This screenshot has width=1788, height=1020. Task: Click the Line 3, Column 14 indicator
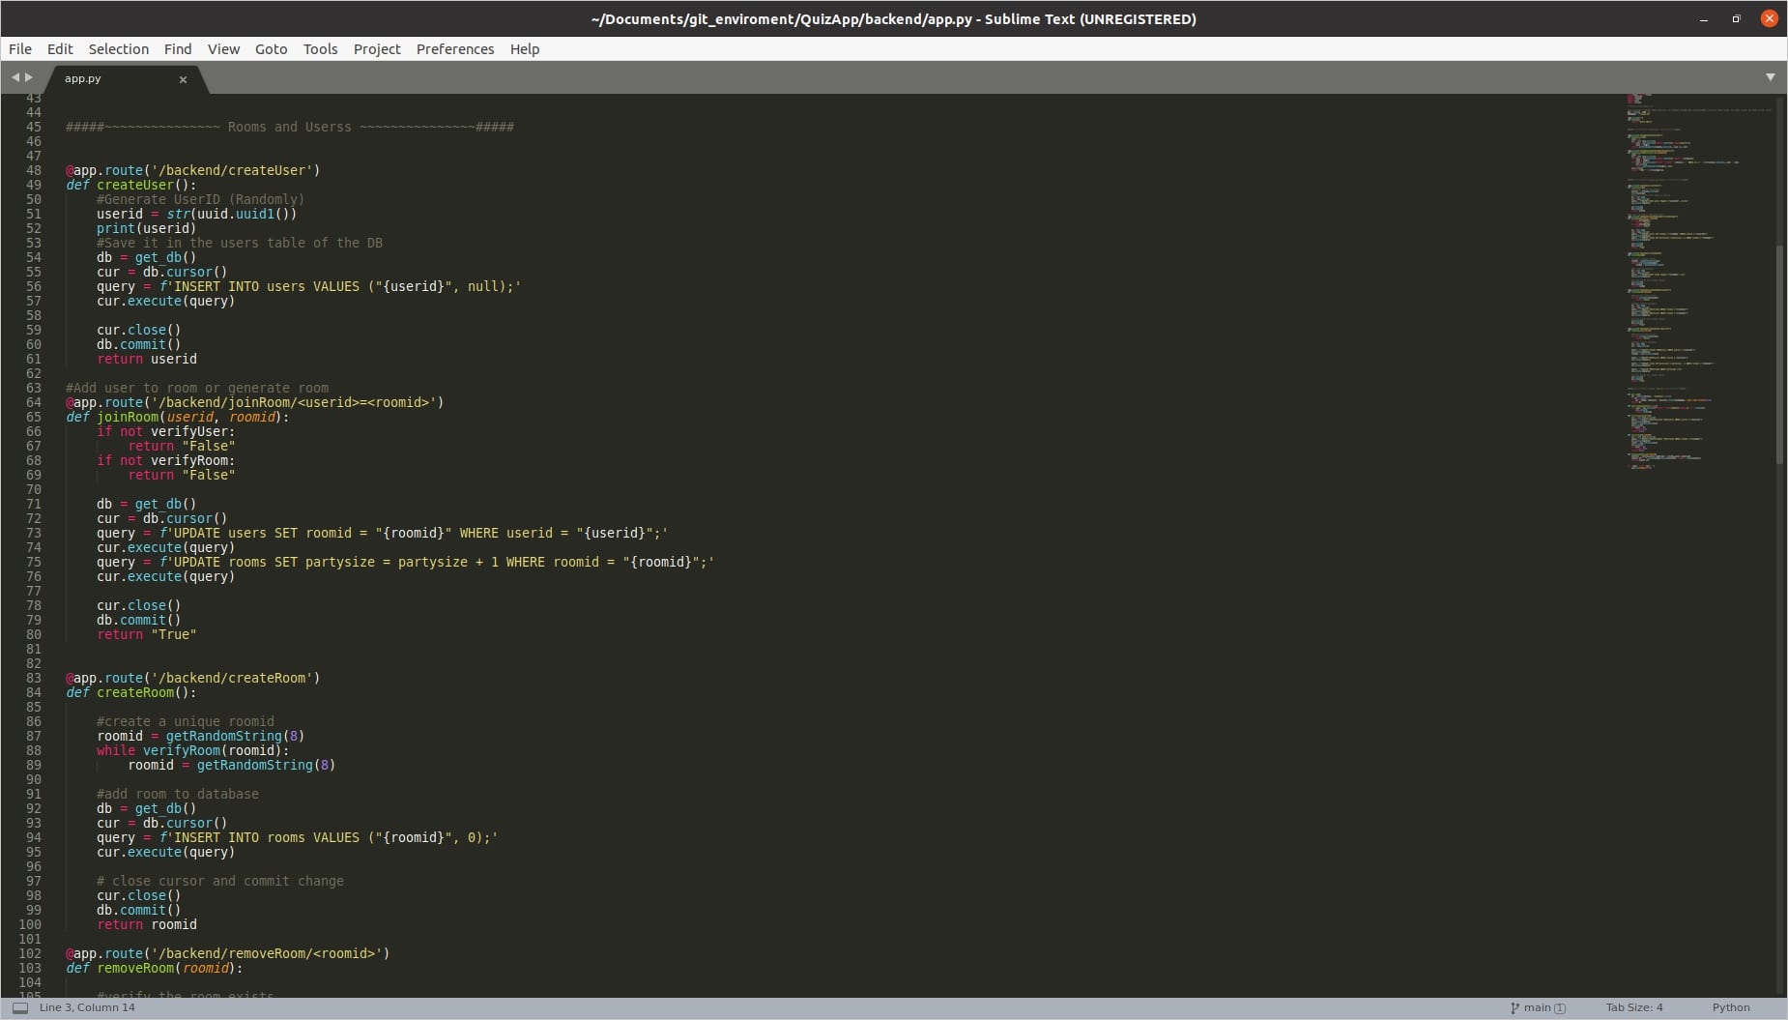(87, 1007)
